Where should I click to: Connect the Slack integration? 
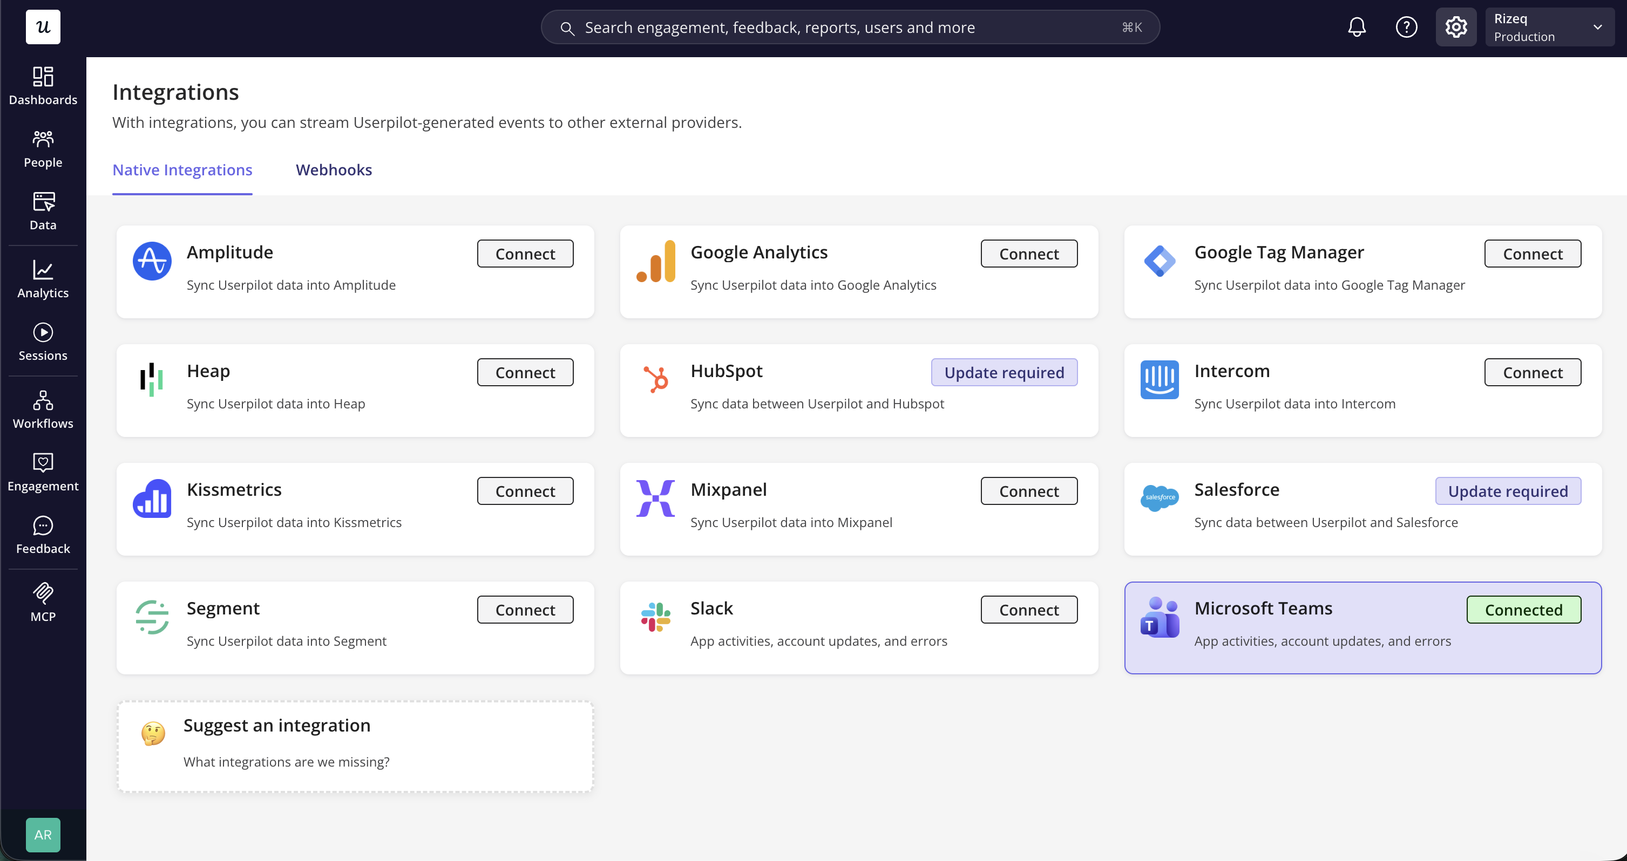pyautogui.click(x=1029, y=610)
